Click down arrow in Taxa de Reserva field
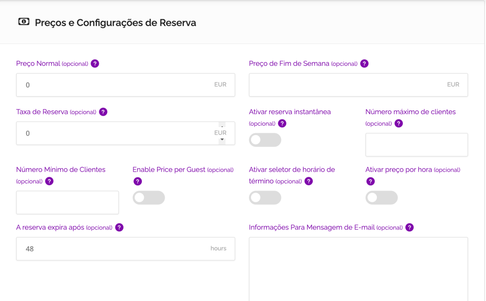The width and height of the screenshot is (486, 301). [x=222, y=140]
